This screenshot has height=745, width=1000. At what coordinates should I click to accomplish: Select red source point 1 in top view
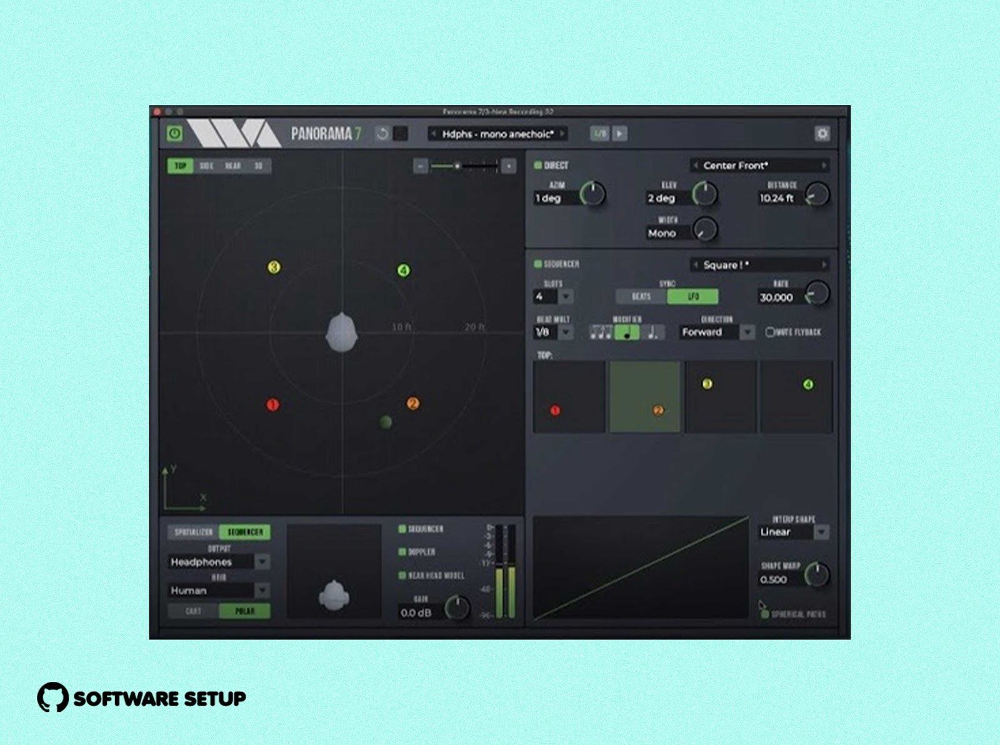272,405
